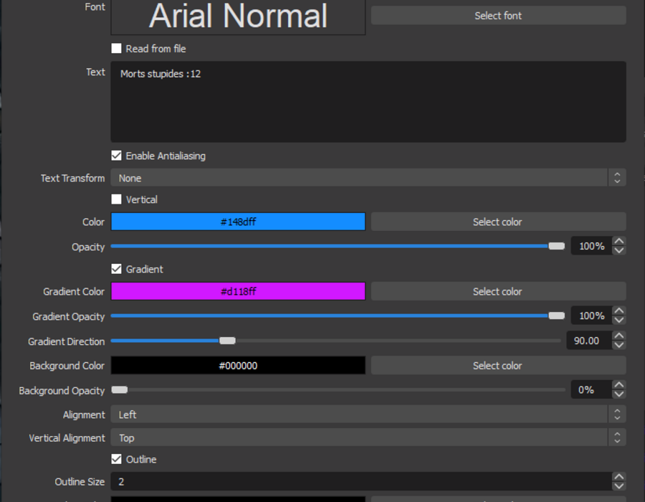Click the Opacity slider handle
This screenshot has width=645, height=502.
(x=557, y=246)
